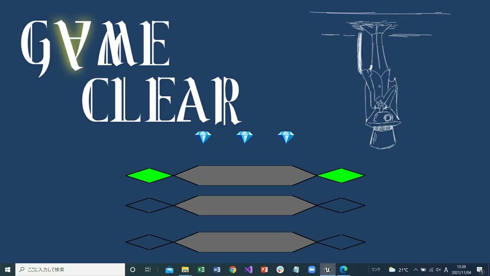The height and width of the screenshot is (276, 490).
Task: Toggle the IME input mode A
Action: (x=446, y=269)
